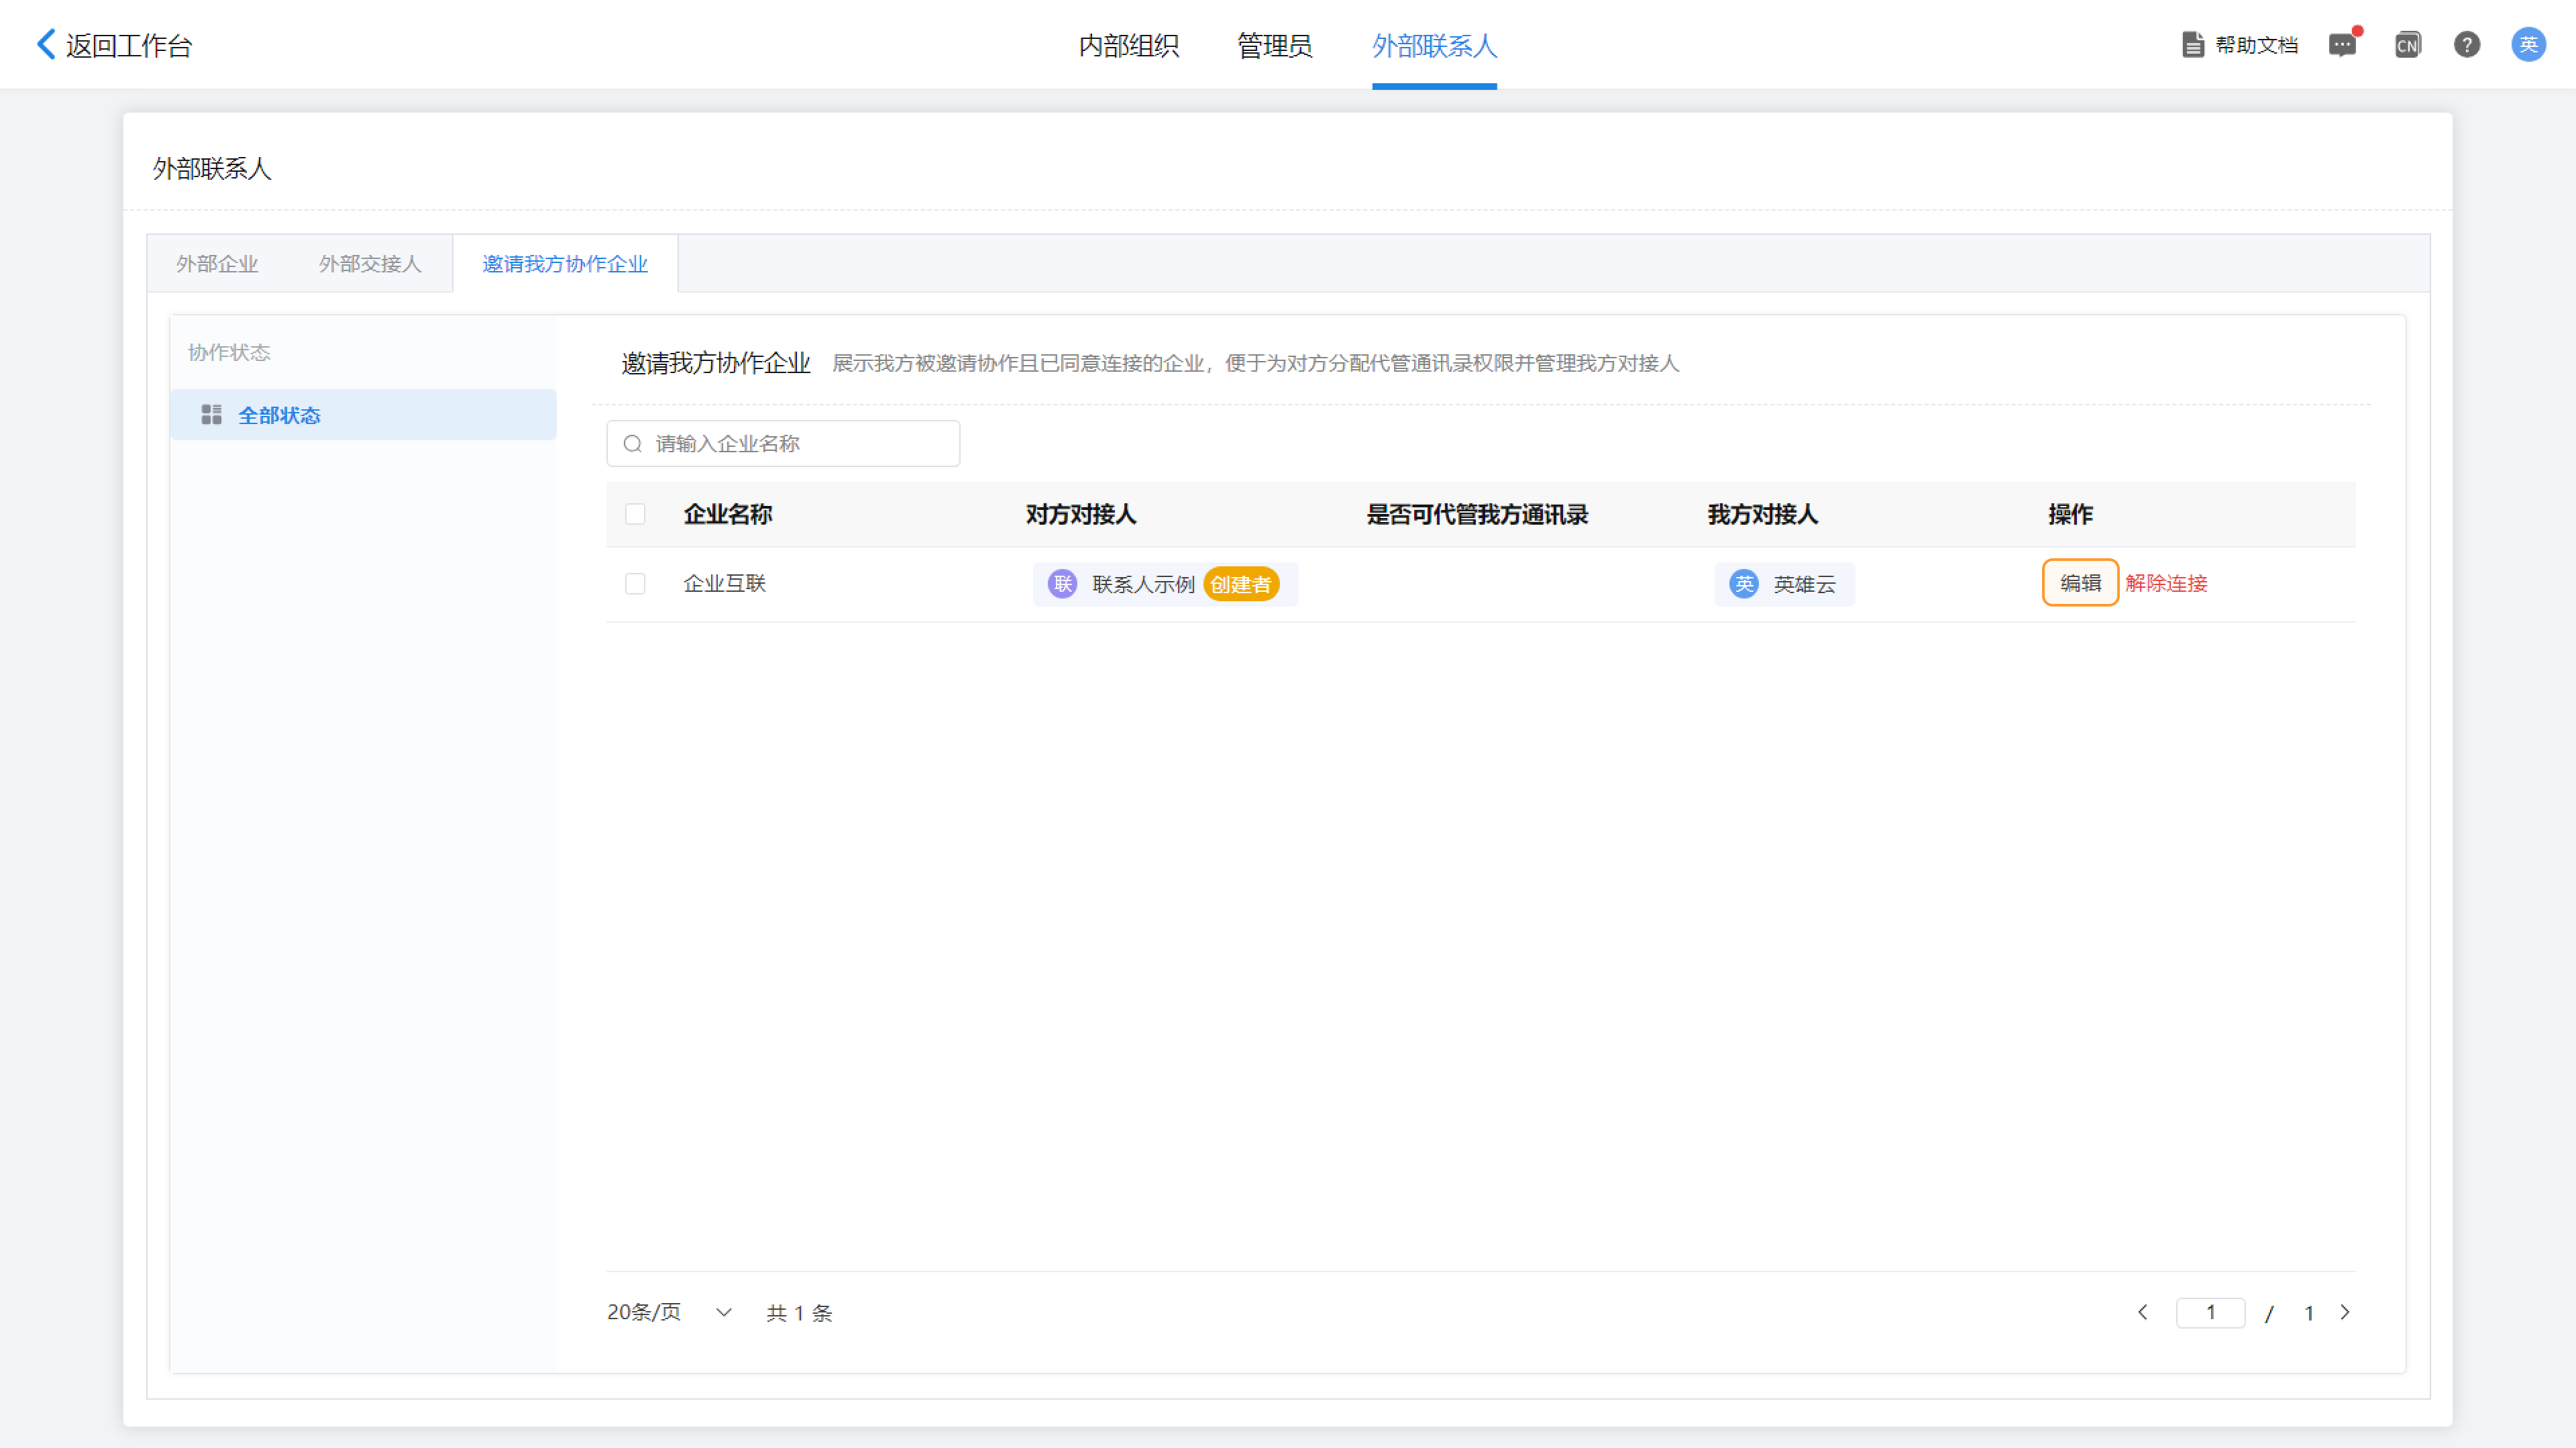Open the message notification chat icon
Screen dimensions: 2576x1448
2342,45
